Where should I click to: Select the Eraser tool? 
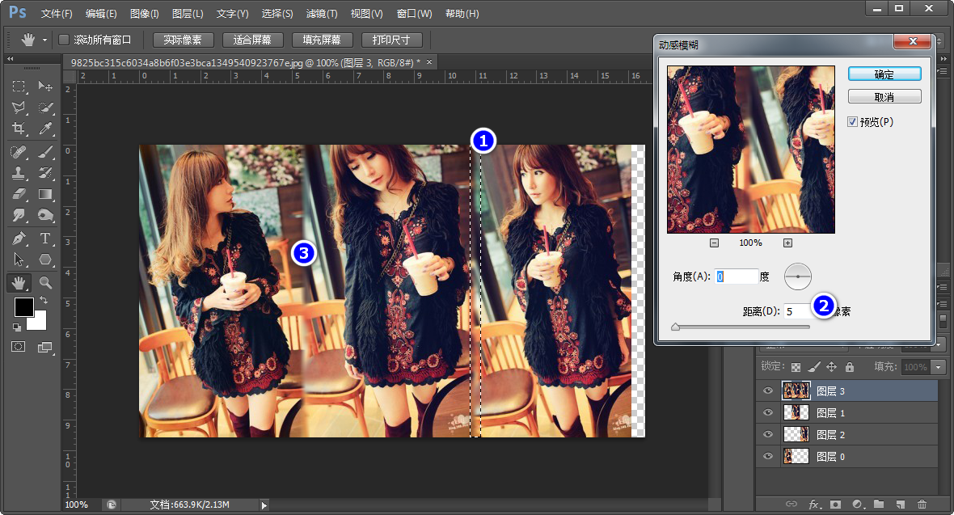pos(19,193)
